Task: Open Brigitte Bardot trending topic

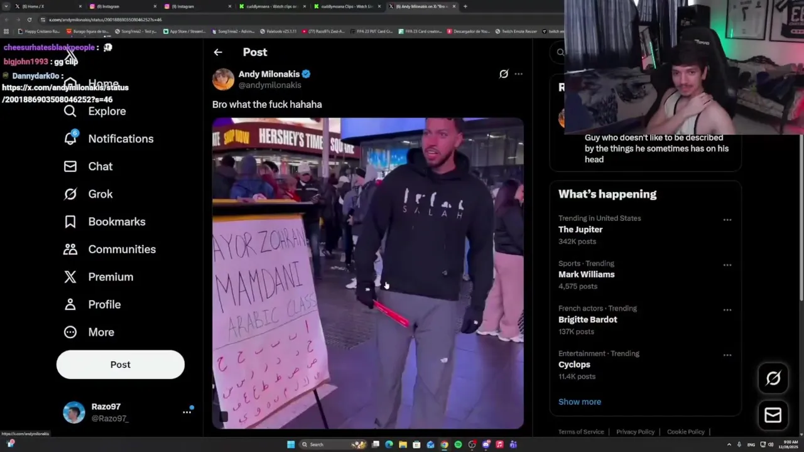Action: click(x=588, y=320)
